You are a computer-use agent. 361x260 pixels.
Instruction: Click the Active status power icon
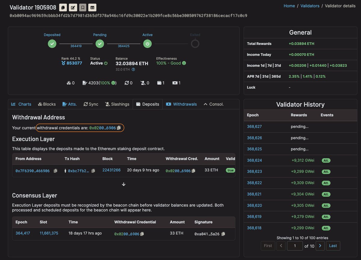(105, 63)
